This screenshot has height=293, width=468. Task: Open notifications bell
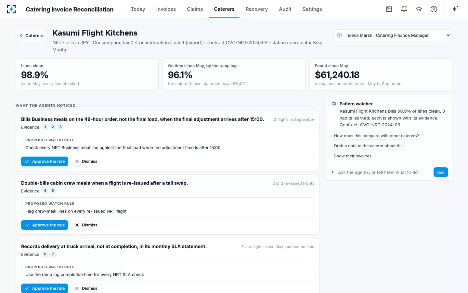point(404,9)
